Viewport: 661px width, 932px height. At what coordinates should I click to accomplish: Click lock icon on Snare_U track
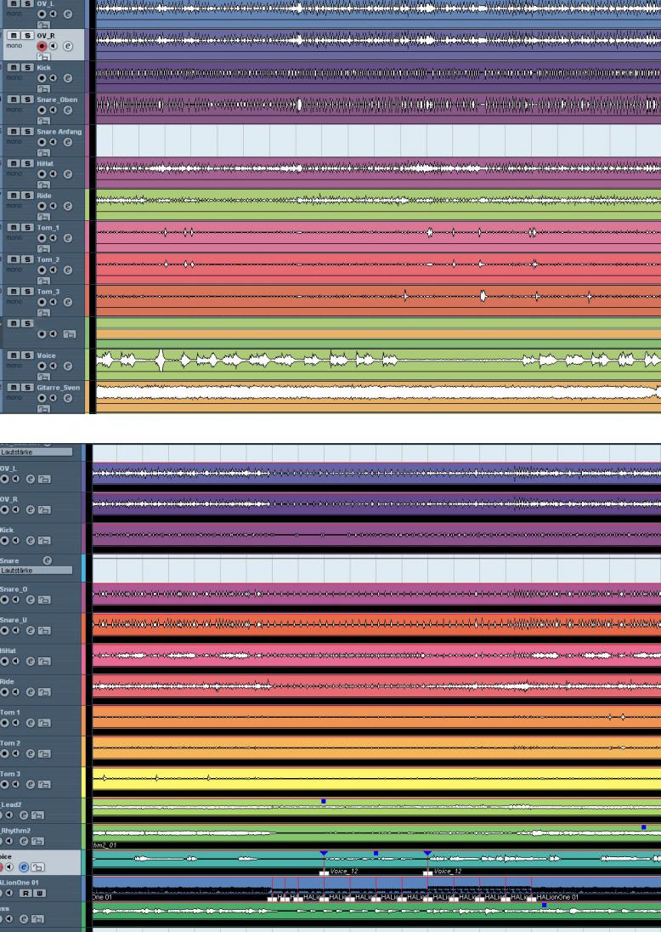(x=44, y=631)
